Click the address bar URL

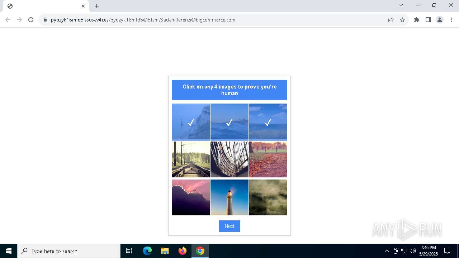(x=143, y=20)
